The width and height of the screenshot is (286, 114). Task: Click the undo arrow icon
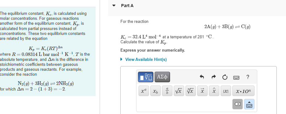pos(201,77)
